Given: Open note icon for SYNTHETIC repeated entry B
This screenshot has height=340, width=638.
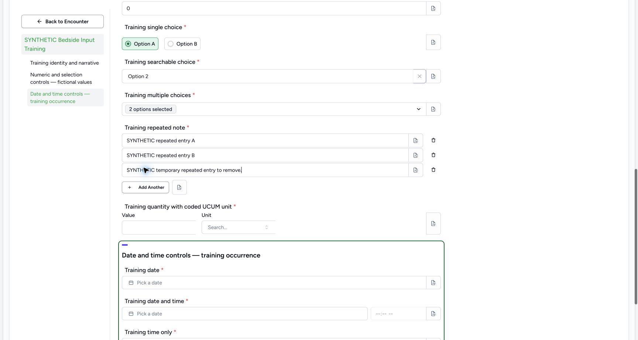Looking at the screenshot, I should point(415,155).
